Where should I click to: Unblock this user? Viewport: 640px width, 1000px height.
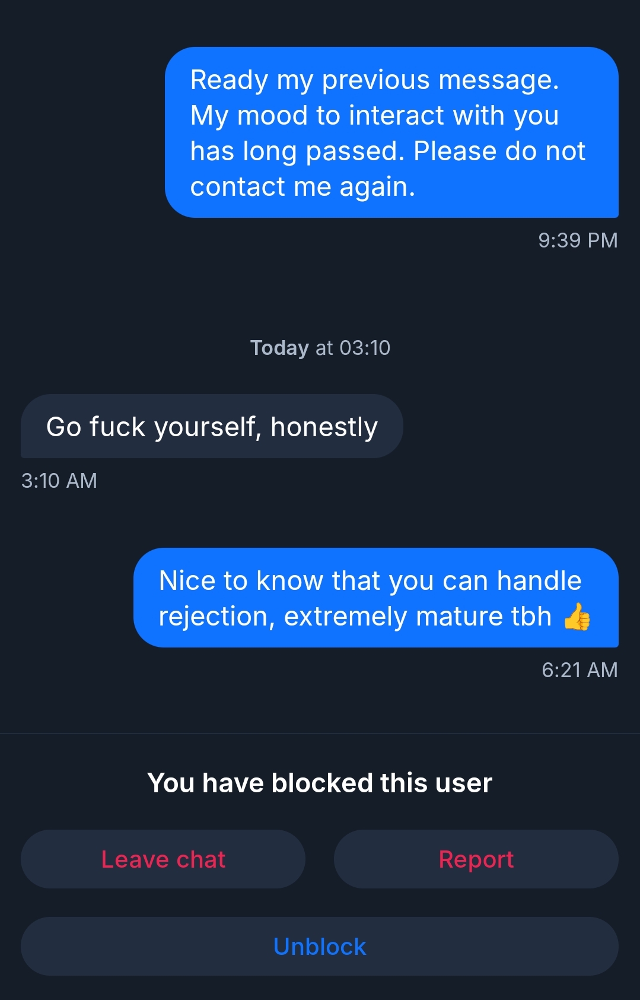pos(320,946)
